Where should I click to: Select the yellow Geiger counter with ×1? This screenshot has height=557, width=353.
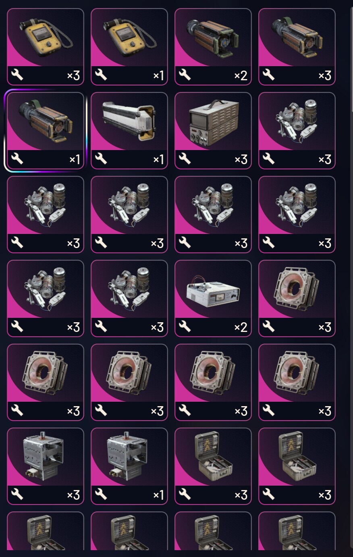pos(129,47)
